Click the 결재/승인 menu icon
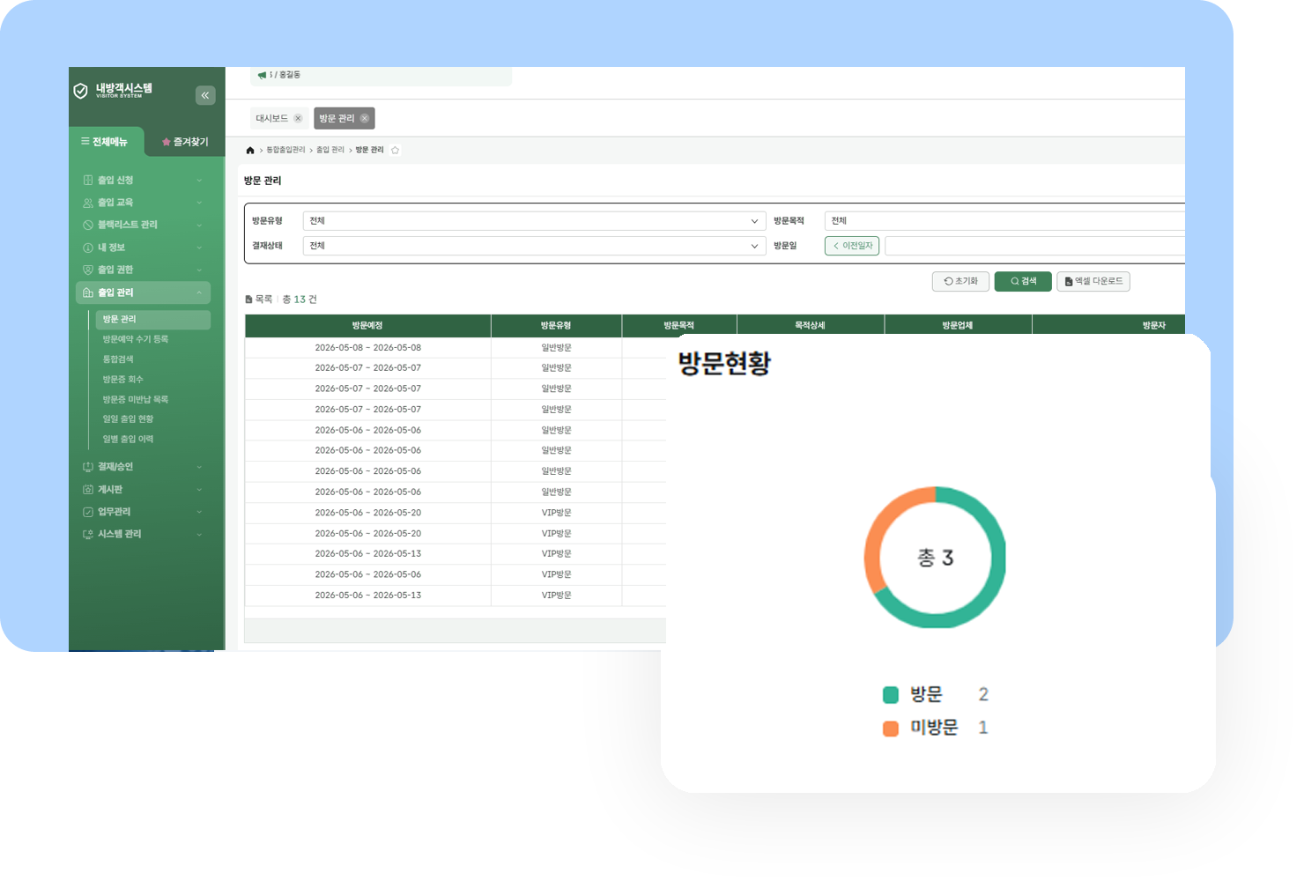1304x888 pixels. pos(87,467)
